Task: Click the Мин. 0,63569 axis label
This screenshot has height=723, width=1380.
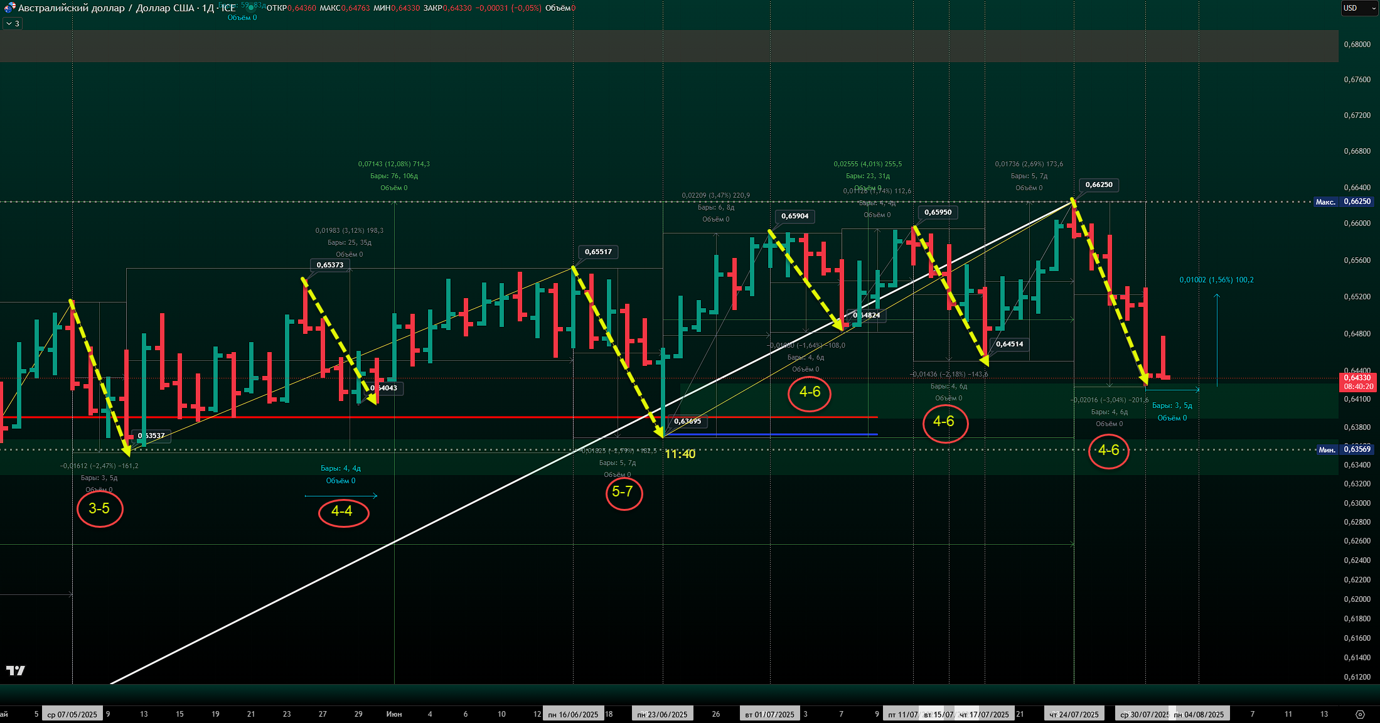Action: (1345, 449)
